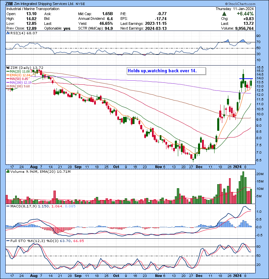This screenshot has height=279, width=269.
Task: Click the percent change +6.44%
Action: click(245, 14)
